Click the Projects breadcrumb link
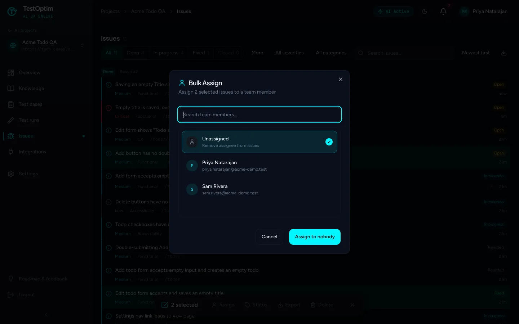This screenshot has width=519, height=324. point(110,12)
